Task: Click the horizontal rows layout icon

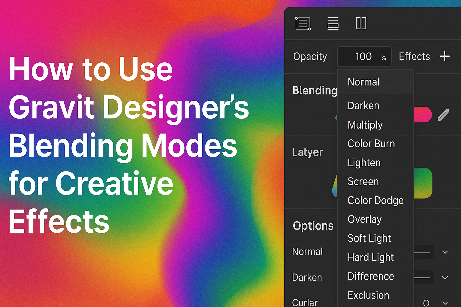Action: tap(333, 23)
